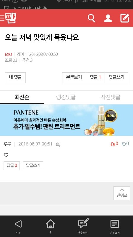This screenshot has height=237, width=133.
Task: Tap the write post pencil icon
Action: click(125, 18)
